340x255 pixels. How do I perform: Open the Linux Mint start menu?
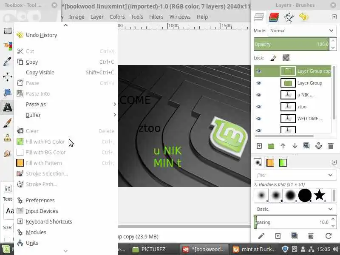click(6, 249)
